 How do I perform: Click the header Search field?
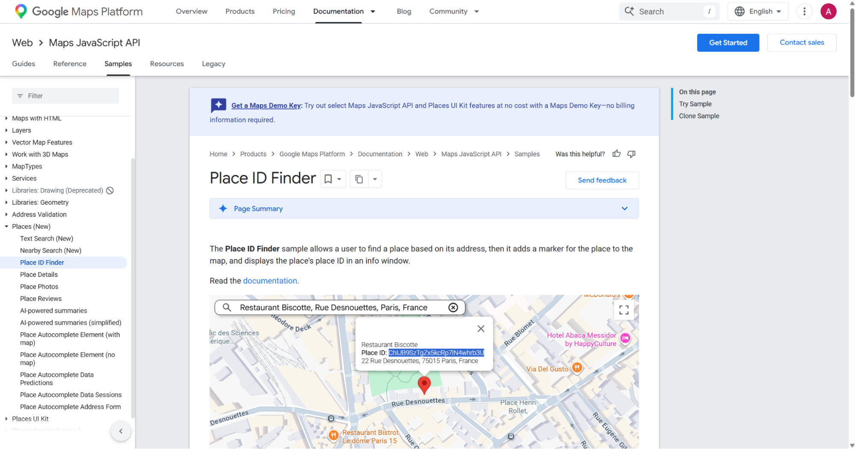(x=669, y=12)
